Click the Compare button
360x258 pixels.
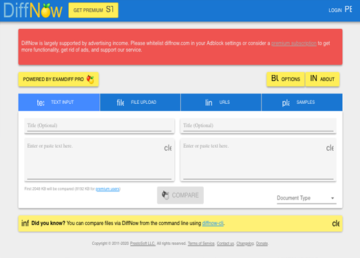coord(180,195)
